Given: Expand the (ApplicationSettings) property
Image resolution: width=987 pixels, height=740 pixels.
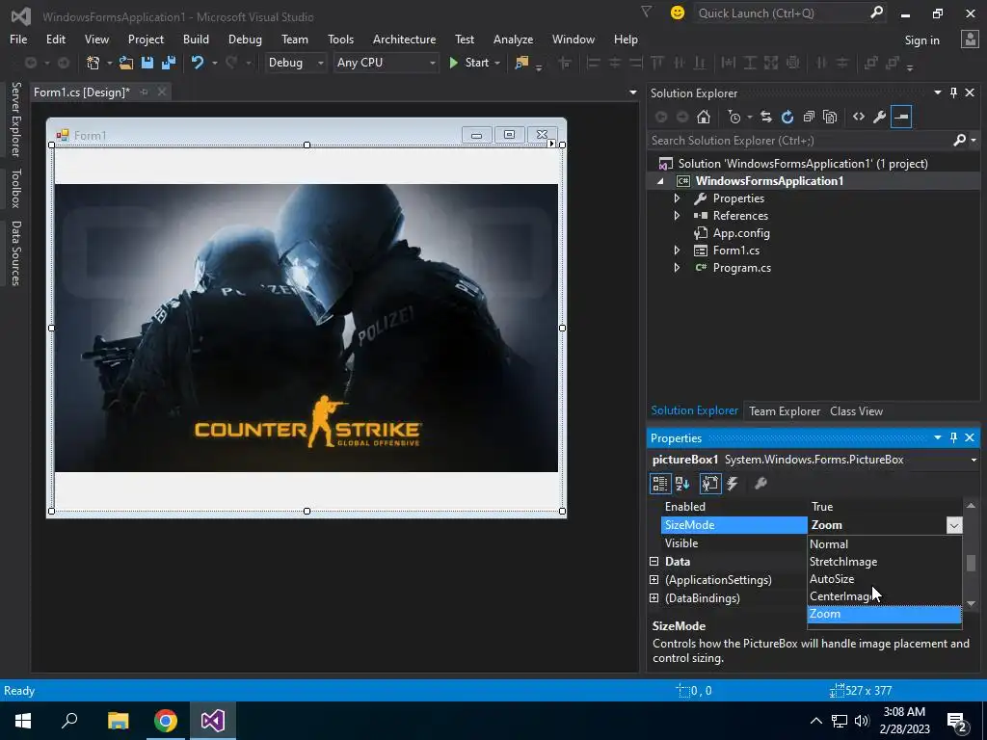Looking at the screenshot, I should (654, 579).
